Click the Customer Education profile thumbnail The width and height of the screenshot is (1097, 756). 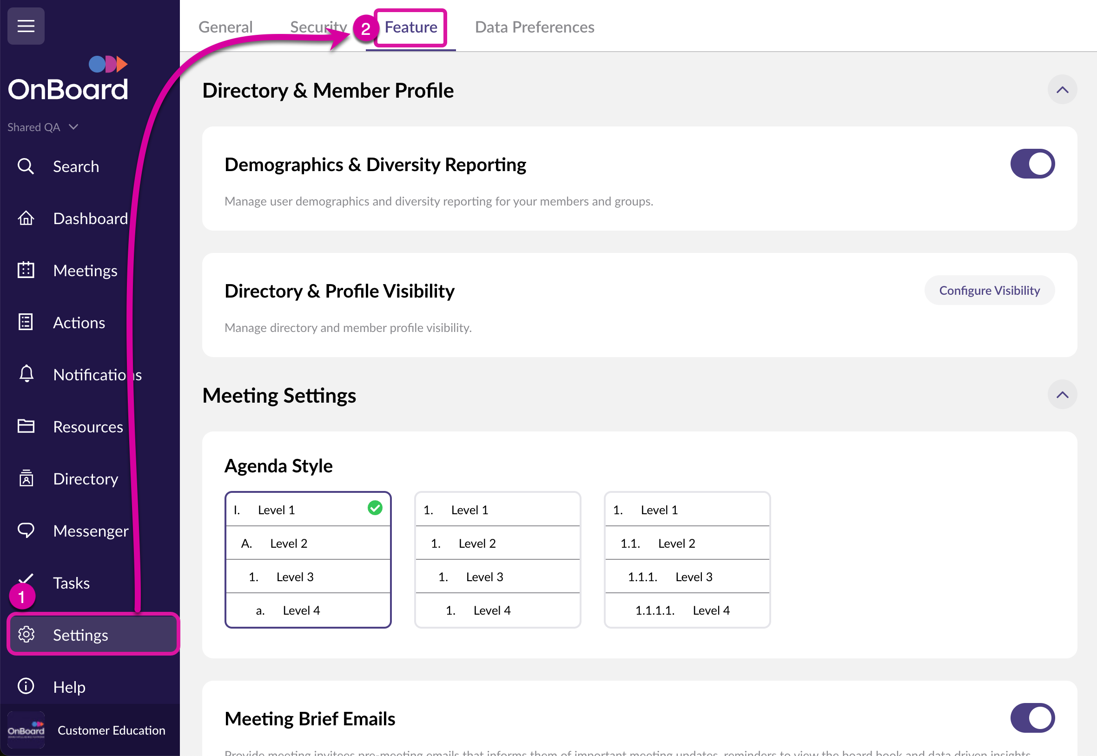click(x=26, y=729)
